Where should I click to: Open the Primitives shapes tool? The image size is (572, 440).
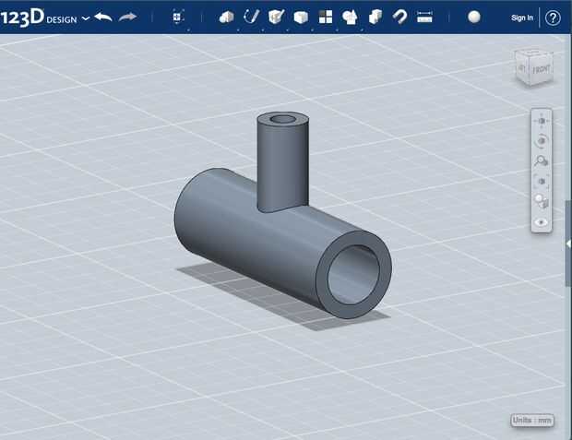tap(227, 17)
